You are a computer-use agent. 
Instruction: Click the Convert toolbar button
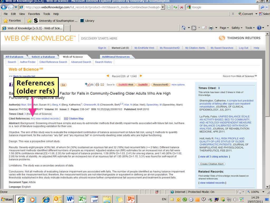click(x=246, y=14)
